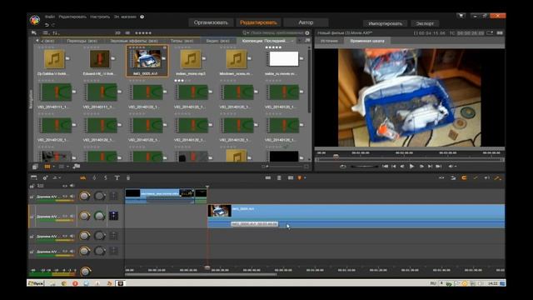Viewport: 533px width, 300px height.
Task: Step one frame forward in the preview
Action: (421, 167)
